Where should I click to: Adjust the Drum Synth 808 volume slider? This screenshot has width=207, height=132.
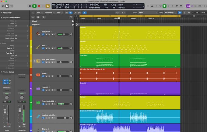63,104
